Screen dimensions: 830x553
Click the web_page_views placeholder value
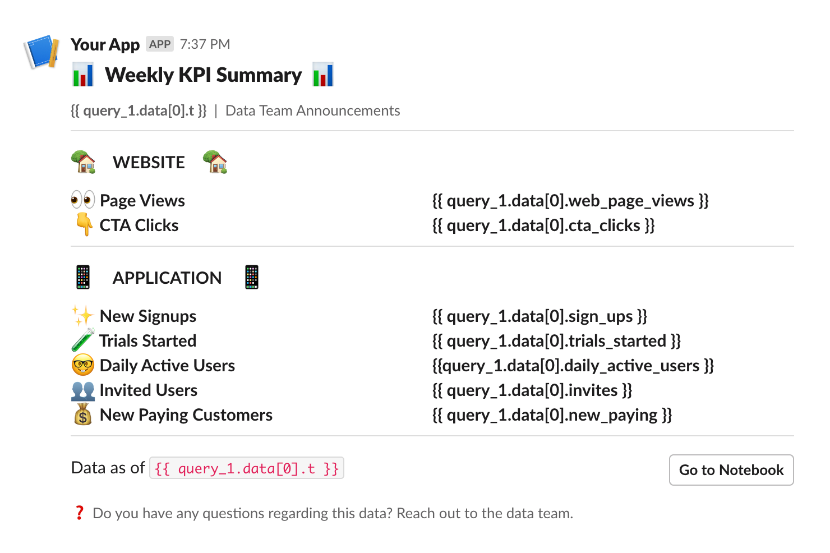(570, 201)
